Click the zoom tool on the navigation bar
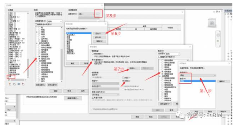 coord(218,41)
